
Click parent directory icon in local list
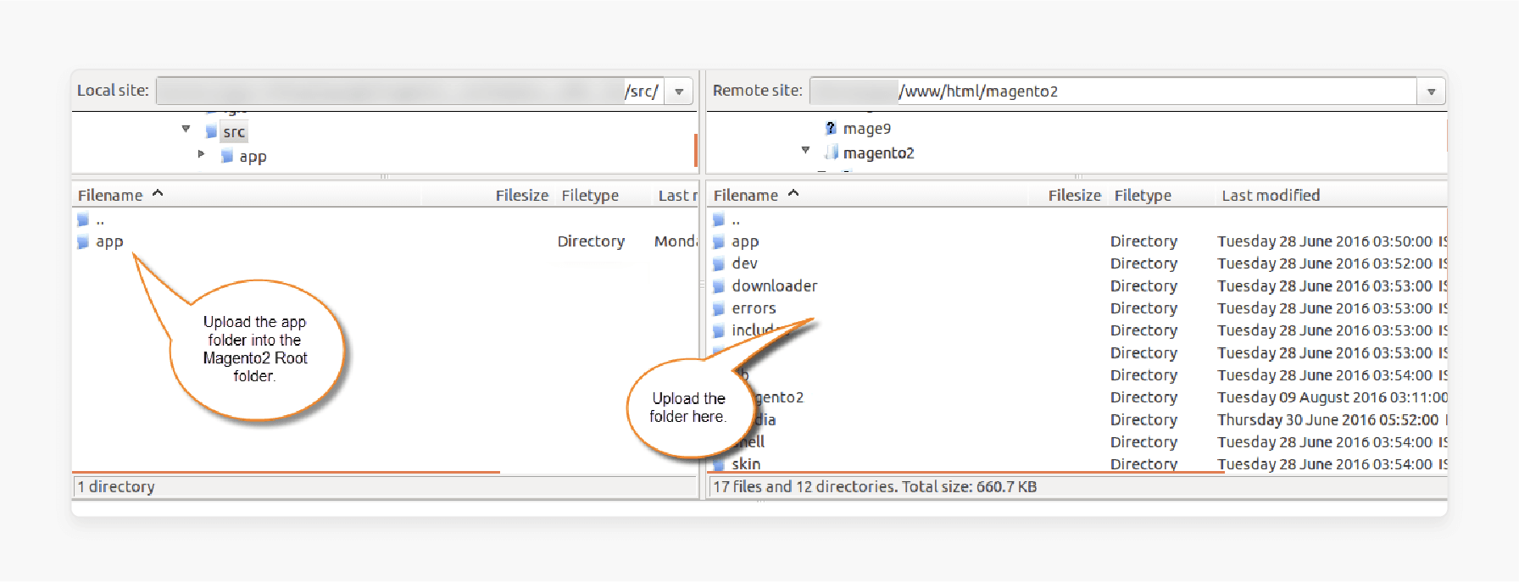click(83, 220)
